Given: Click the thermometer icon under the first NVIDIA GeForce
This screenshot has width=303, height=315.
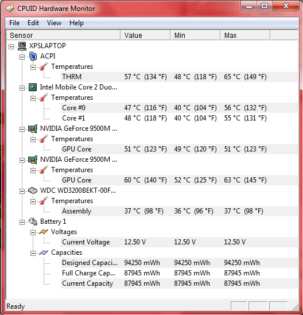Looking at the screenshot, I should pos(44,139).
